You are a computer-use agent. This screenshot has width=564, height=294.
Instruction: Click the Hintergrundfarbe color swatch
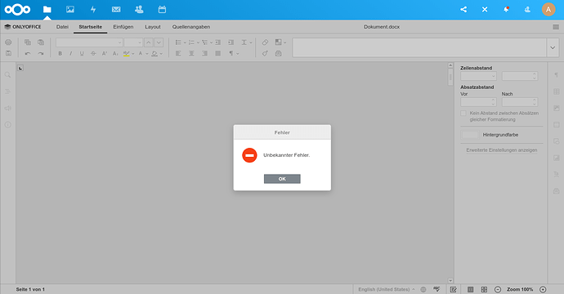(x=470, y=135)
